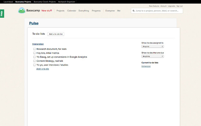Open the 'Show to-dos assigned to' Anyone dropdown

[x=153, y=46]
